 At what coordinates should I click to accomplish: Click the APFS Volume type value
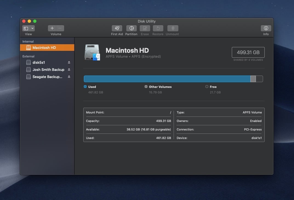[252, 112]
